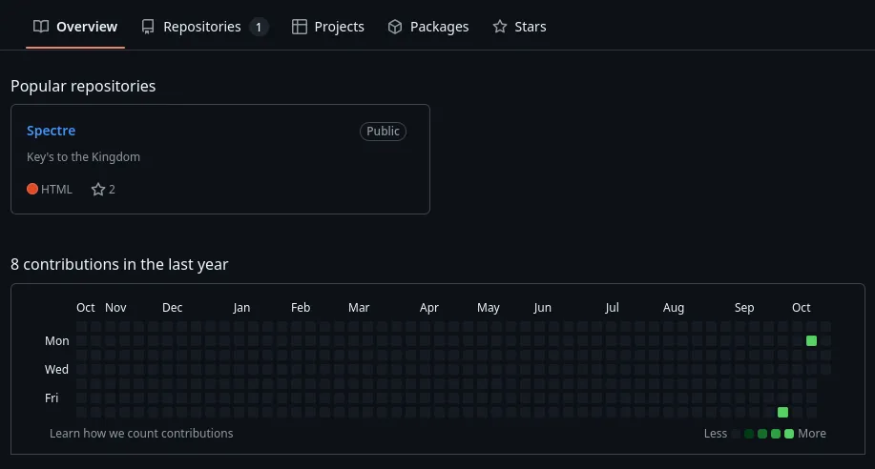The image size is (875, 469).
Task: Click the Repositories tab icon
Action: 148,27
